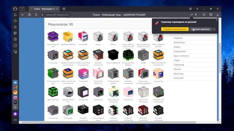The height and width of the screenshot is (131, 234).
Task: Switch to the Поиск - Майнкрафт tab
Action: [x=44, y=9]
